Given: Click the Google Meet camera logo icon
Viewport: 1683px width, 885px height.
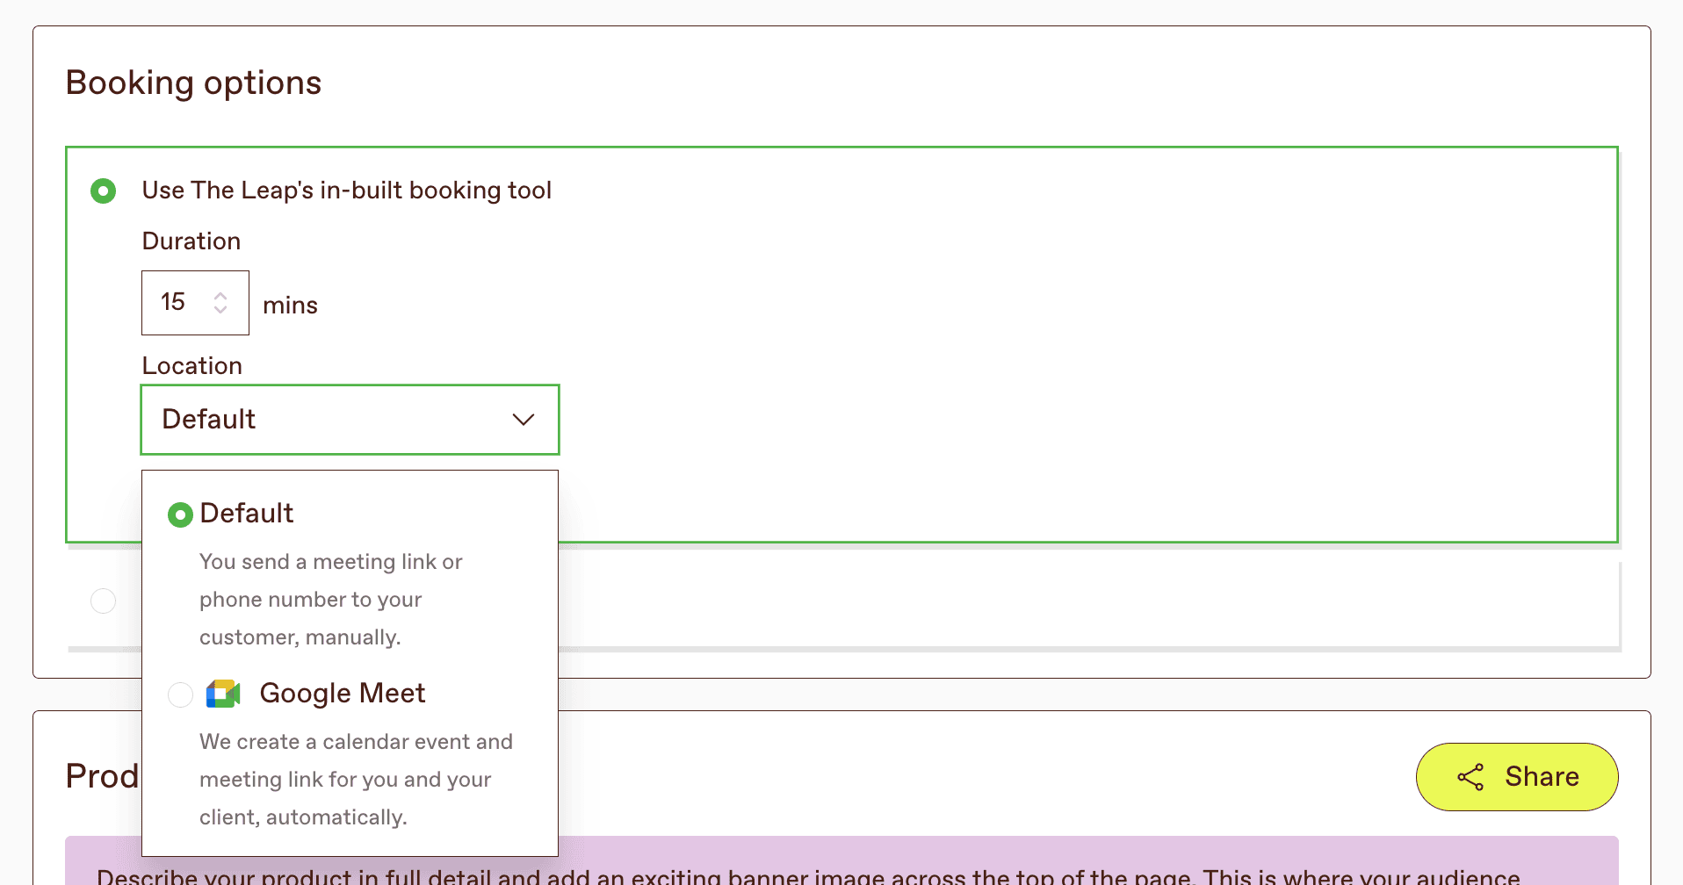Looking at the screenshot, I should 223,694.
